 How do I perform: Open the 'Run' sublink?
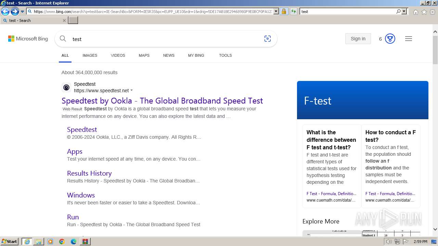pos(73,217)
